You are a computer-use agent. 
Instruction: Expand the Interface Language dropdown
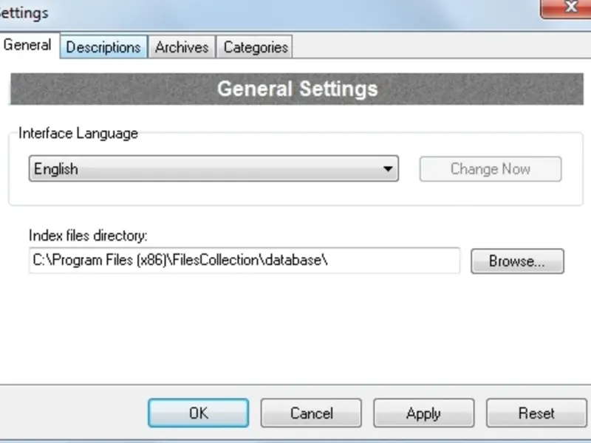pos(213,168)
